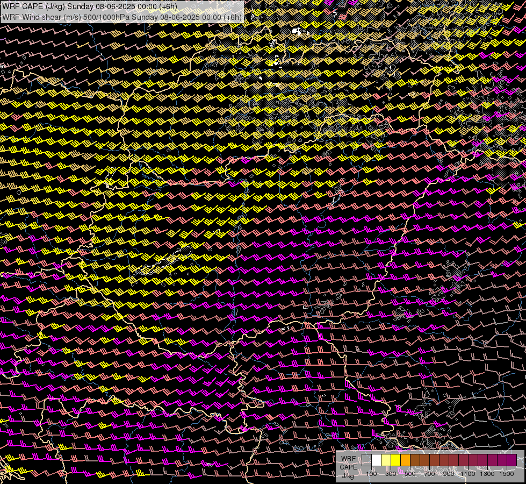Click the WRF CAPE title line
This screenshot has height=484, width=526.
tap(90, 6)
